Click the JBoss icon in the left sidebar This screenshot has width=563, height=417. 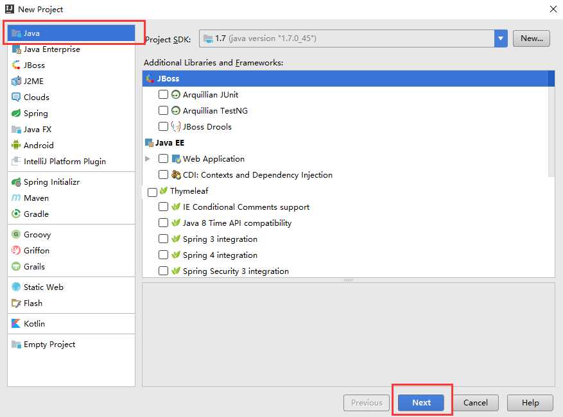click(x=16, y=65)
